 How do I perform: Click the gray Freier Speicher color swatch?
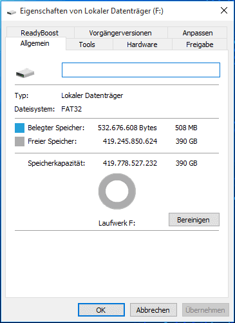pos(19,142)
